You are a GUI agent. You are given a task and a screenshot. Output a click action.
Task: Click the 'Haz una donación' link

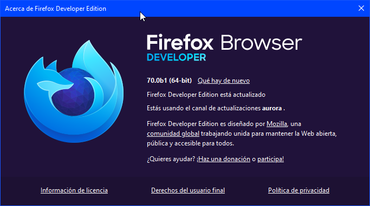[224, 159]
